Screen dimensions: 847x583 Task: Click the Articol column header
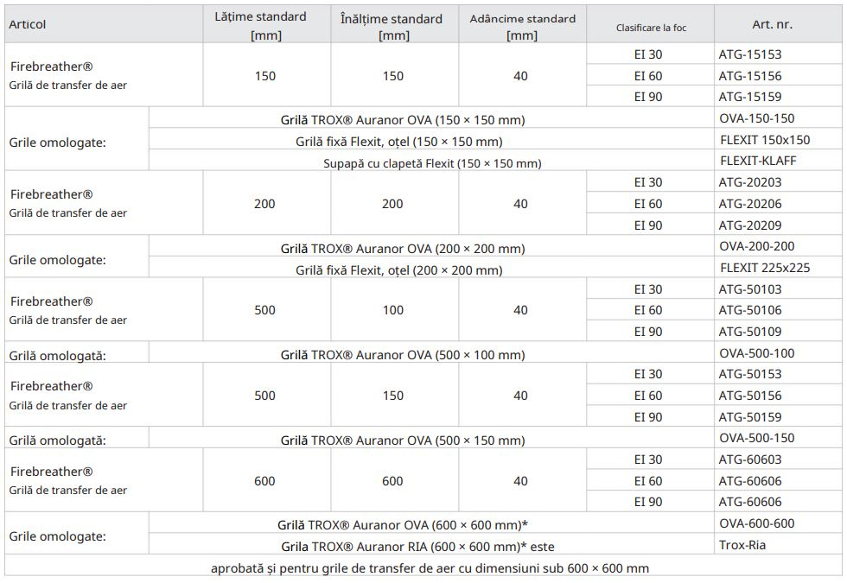point(28,24)
